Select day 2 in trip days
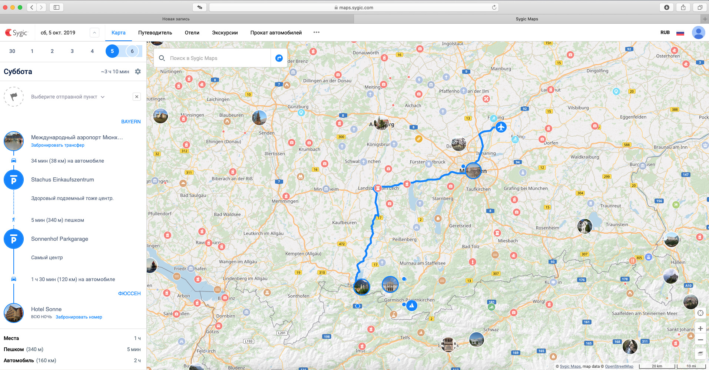 pos(52,51)
